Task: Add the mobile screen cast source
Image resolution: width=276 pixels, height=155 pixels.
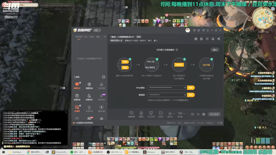Action: 151,114
